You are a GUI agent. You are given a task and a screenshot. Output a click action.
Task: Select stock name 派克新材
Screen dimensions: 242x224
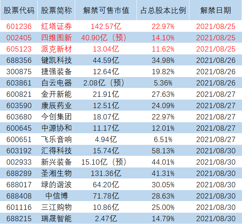point(56,49)
